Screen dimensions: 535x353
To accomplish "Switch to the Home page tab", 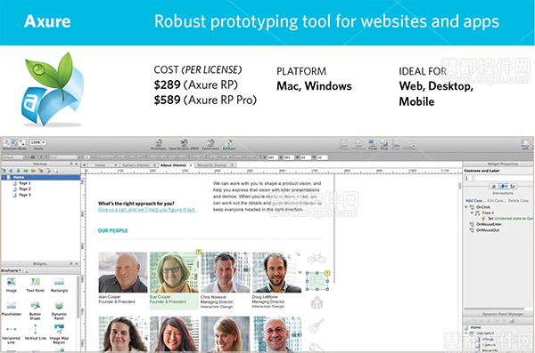I will 100,165.
